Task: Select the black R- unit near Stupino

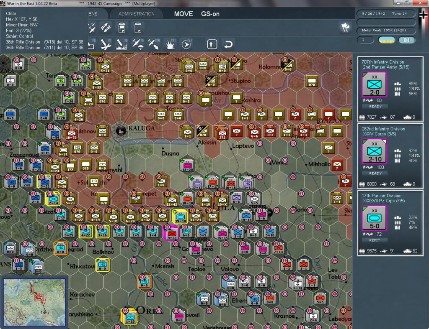Action: [211, 81]
